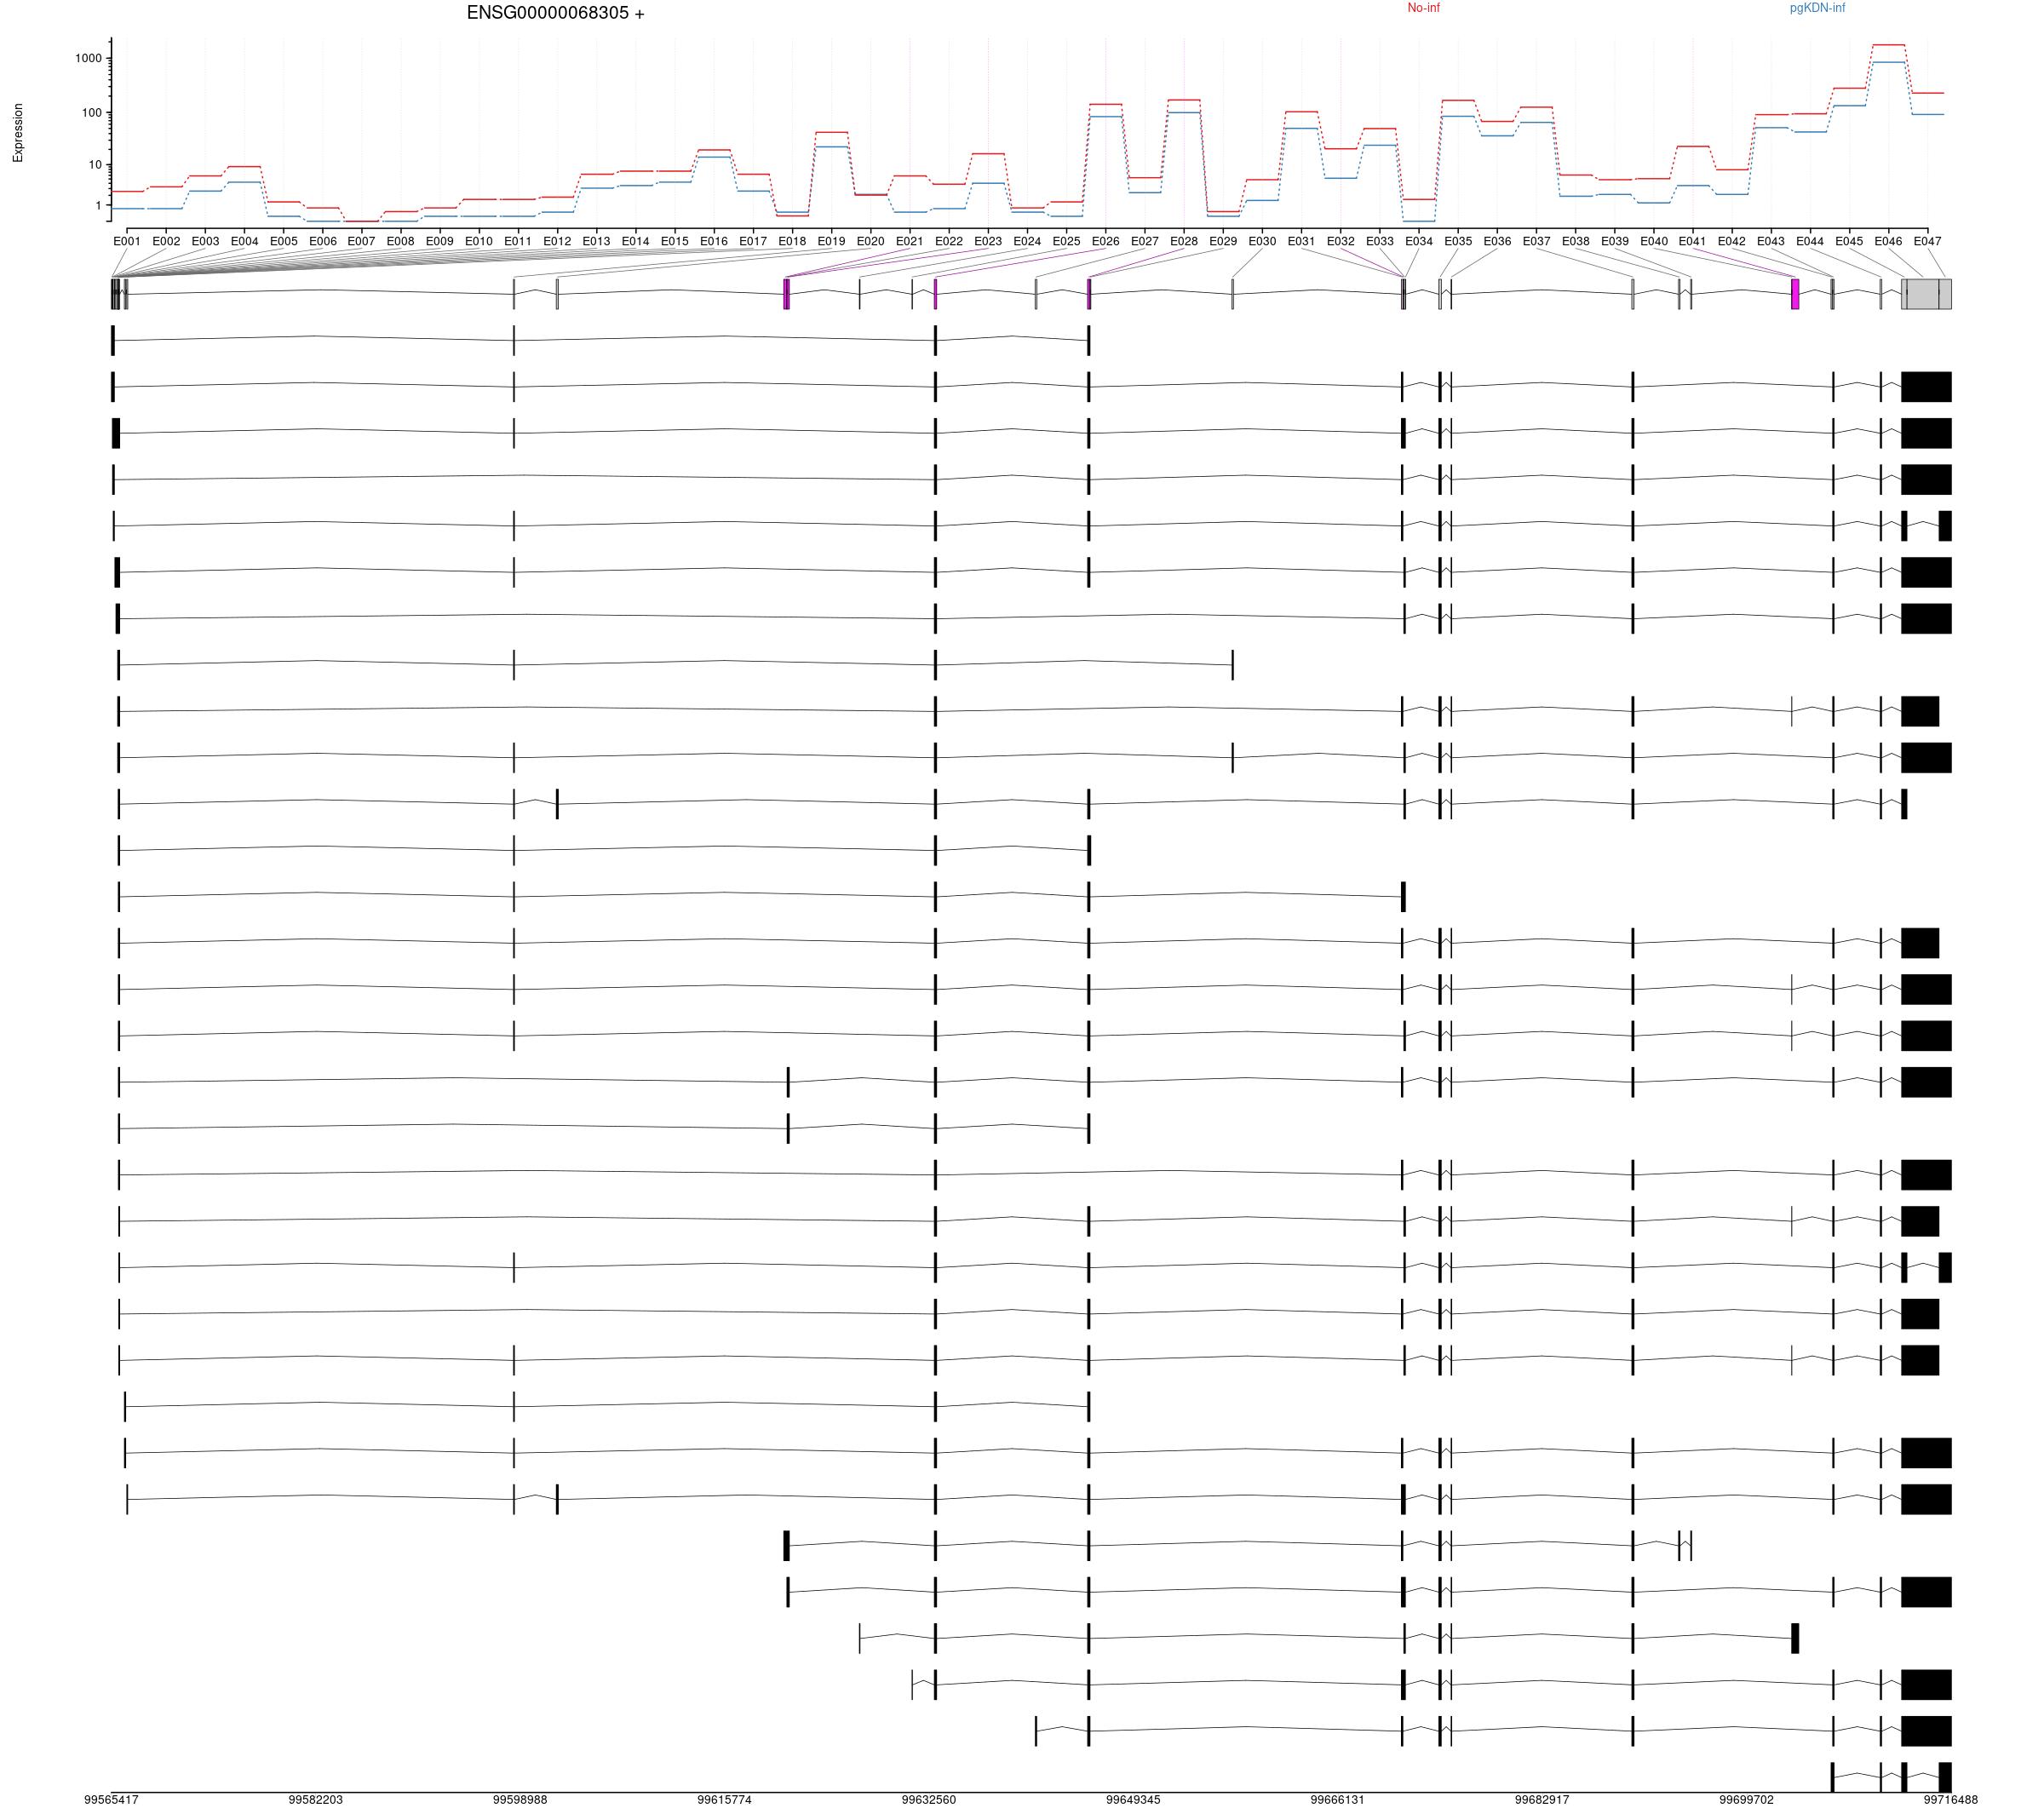This screenshot has height=1814, width=2044.
Task: Pick exon label E003
Action: tap(205, 241)
